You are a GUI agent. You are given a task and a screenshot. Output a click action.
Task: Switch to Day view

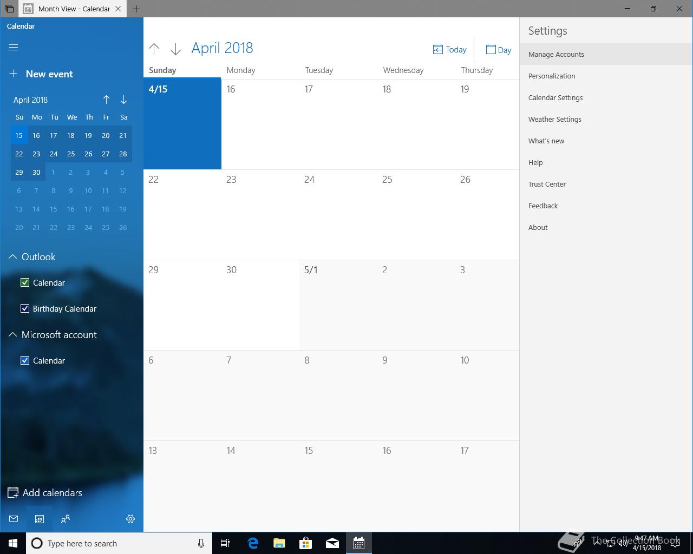tap(499, 50)
